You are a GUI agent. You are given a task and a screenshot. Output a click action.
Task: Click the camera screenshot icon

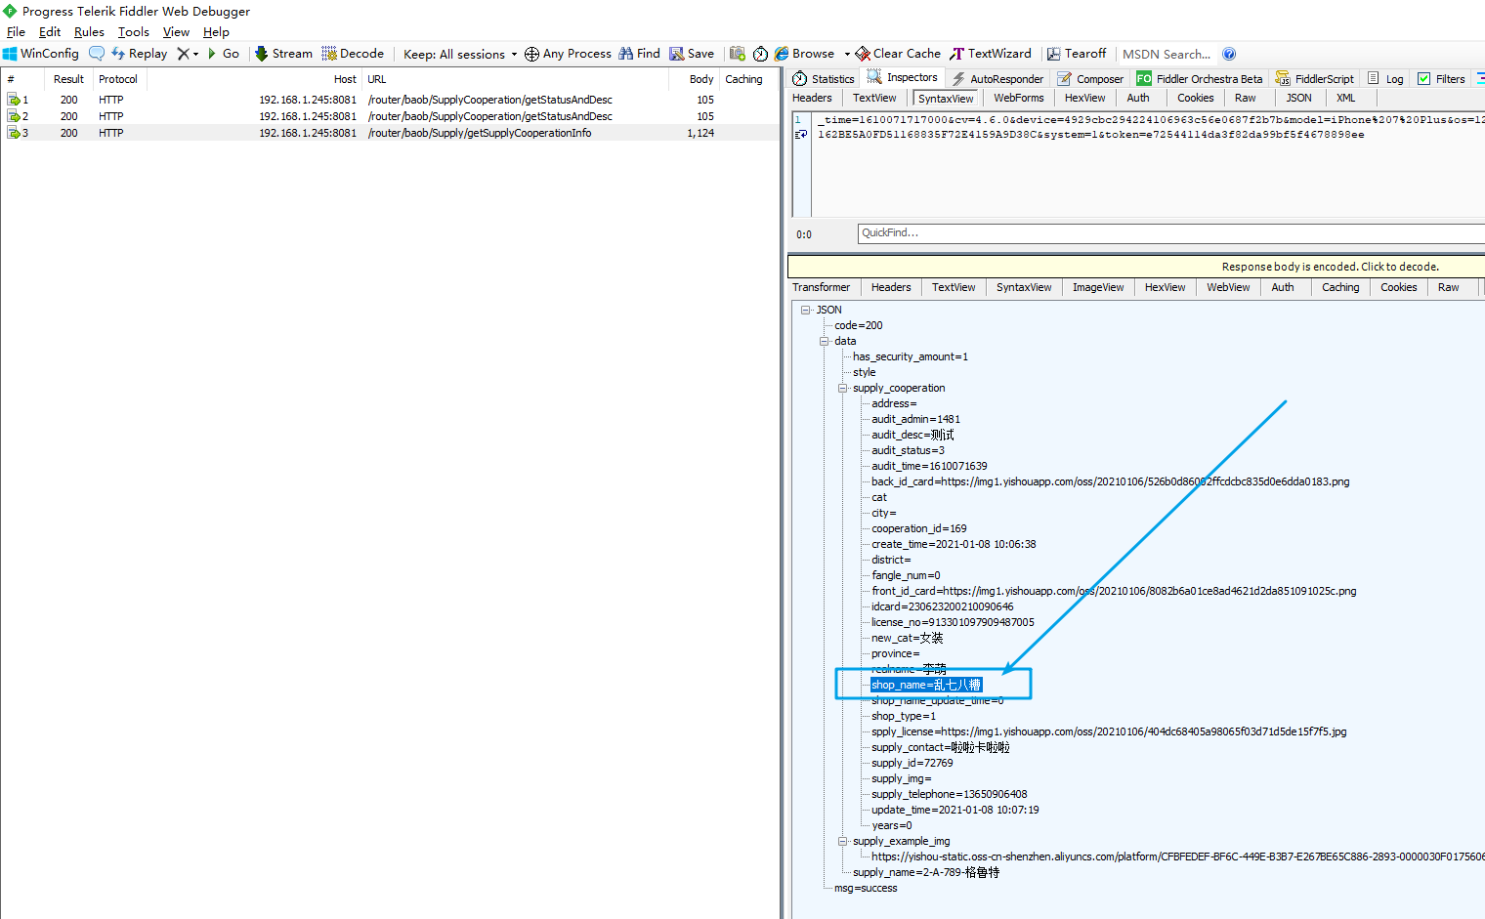click(x=738, y=54)
